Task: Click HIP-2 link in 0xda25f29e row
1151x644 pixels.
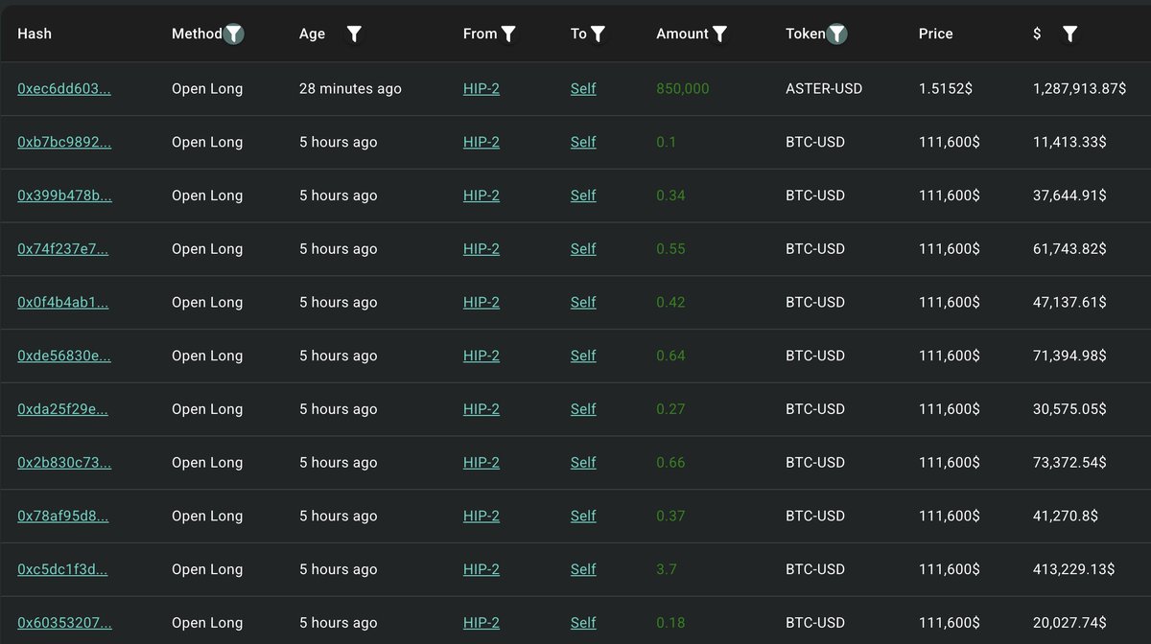Action: click(482, 409)
